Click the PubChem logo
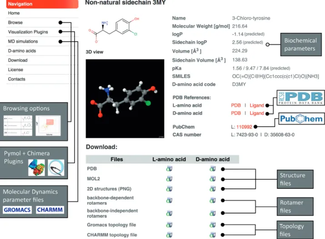Image resolution: width=325 pixels, height=239 pixels. pos(301,119)
